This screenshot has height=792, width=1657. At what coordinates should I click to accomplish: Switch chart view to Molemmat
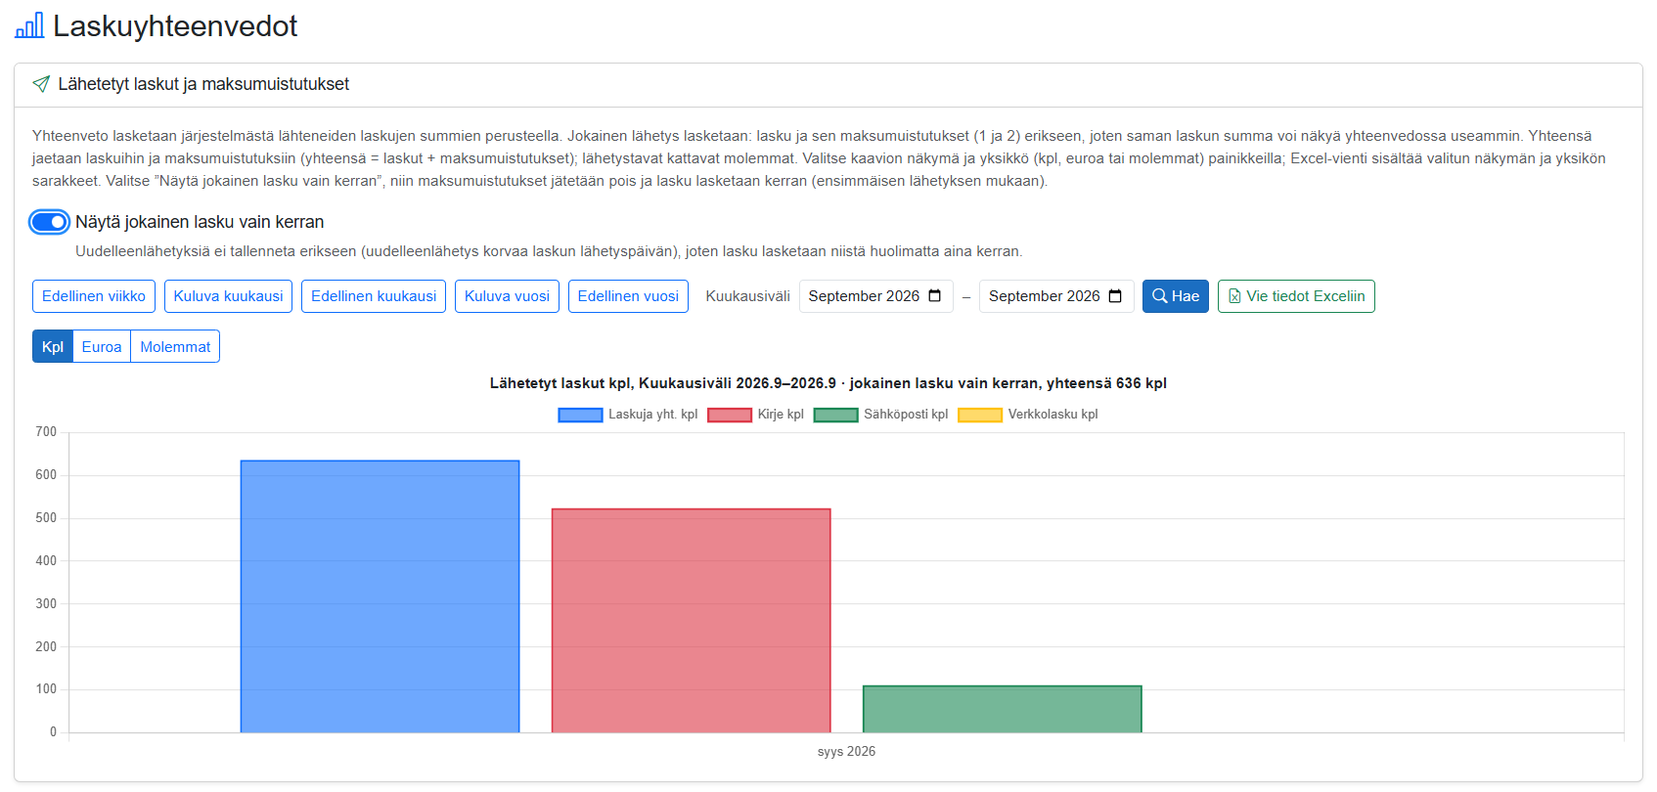point(175,346)
